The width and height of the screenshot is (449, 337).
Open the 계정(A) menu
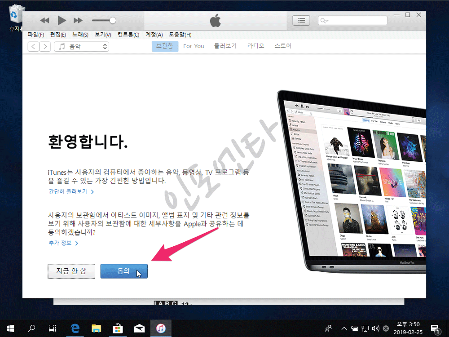(154, 35)
